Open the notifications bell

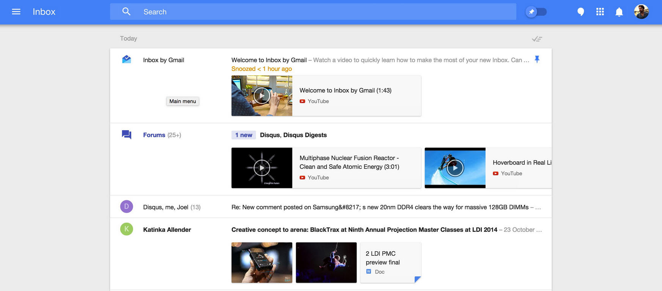(x=619, y=12)
